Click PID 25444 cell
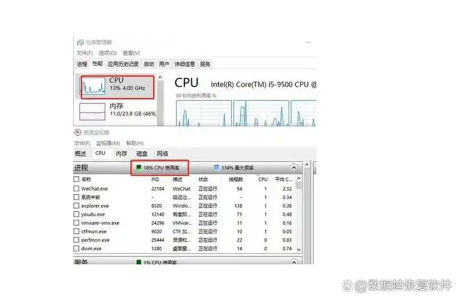The image size is (461, 302). tap(158, 240)
